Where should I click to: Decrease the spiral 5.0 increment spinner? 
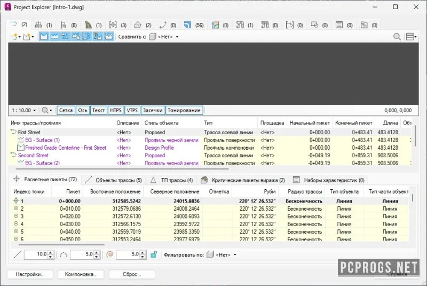click(x=143, y=257)
